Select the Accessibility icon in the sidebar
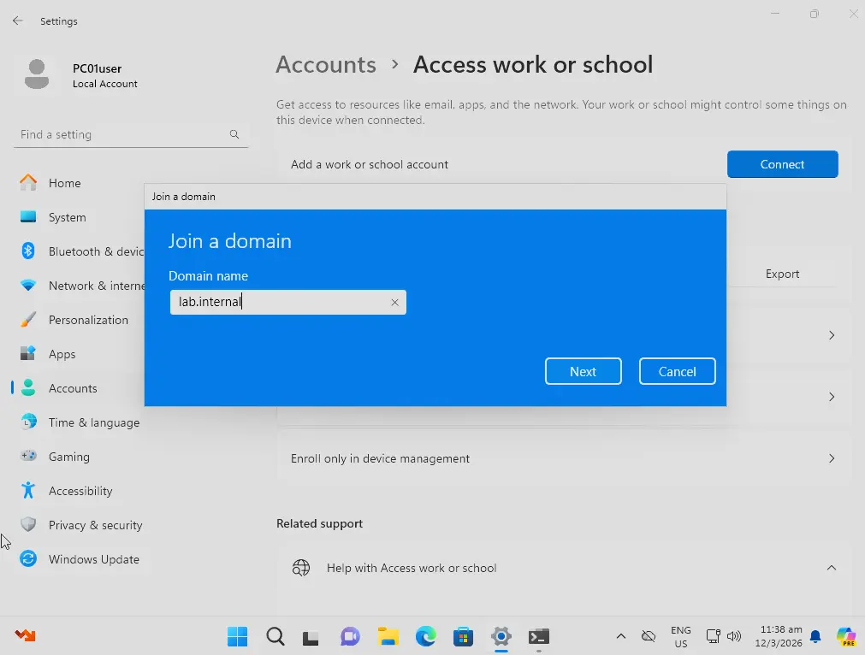This screenshot has height=655, width=865. click(28, 490)
